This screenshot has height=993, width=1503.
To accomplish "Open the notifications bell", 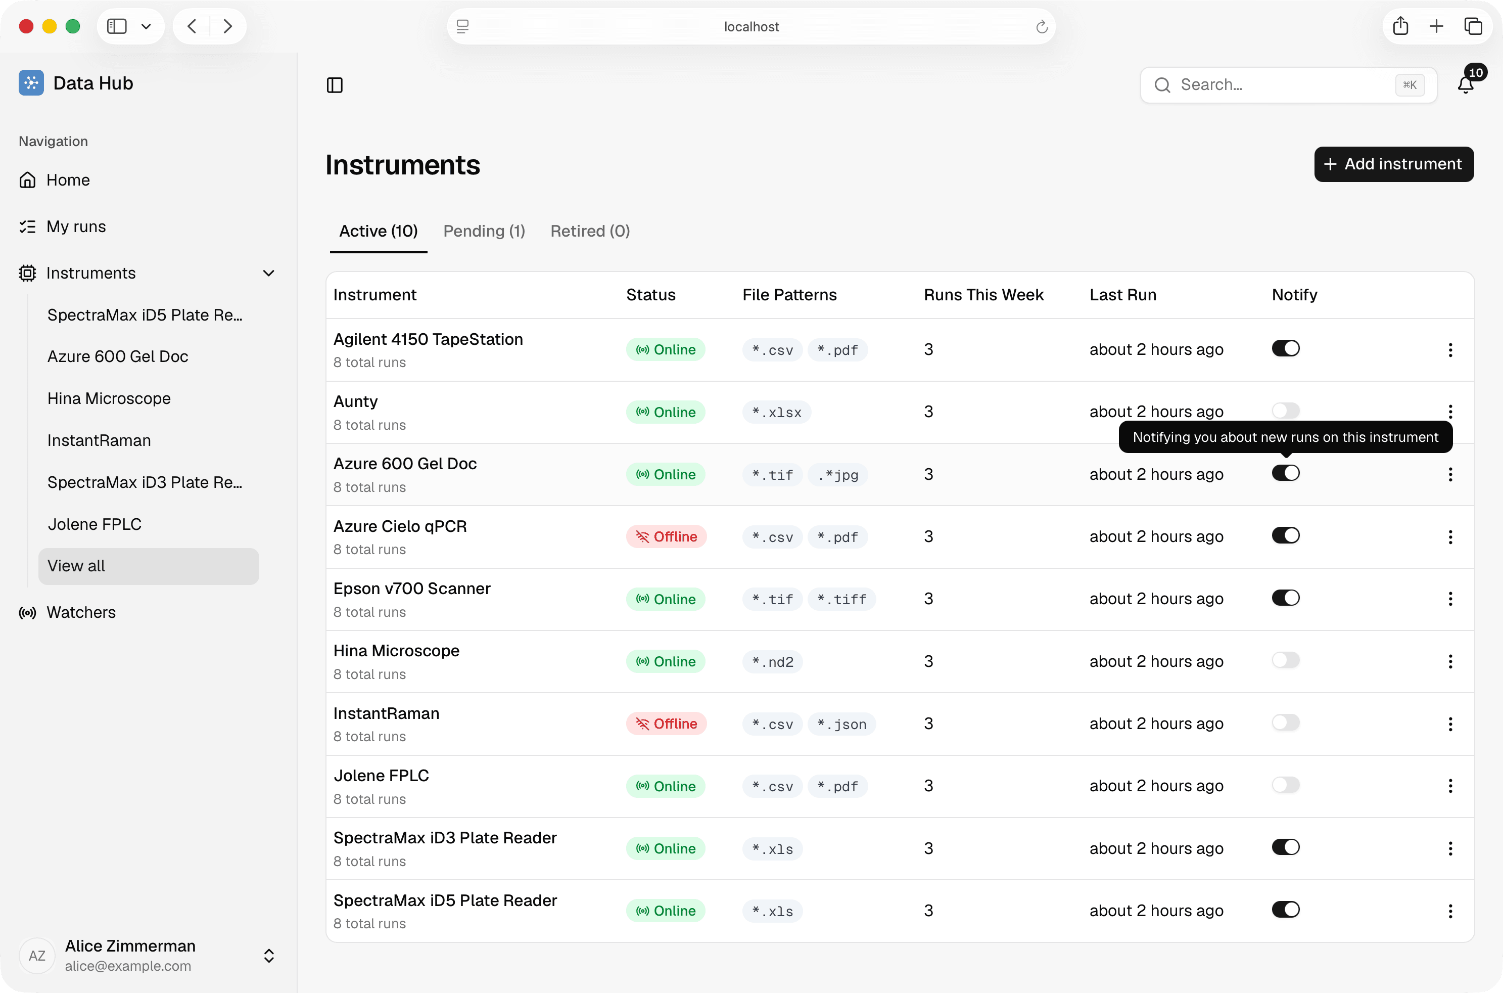I will click(x=1466, y=85).
